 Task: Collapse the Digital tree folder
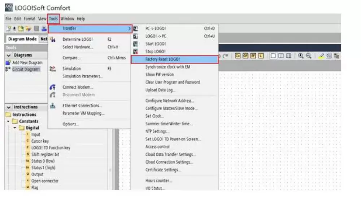tap(15, 128)
